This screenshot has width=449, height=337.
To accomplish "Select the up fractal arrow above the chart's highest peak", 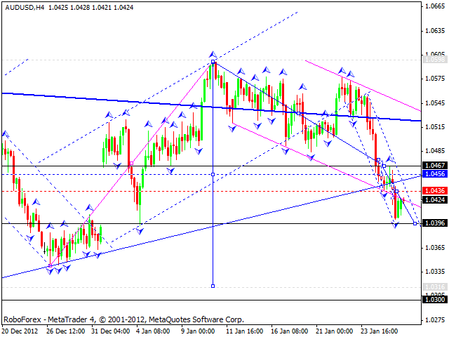I will [212, 54].
